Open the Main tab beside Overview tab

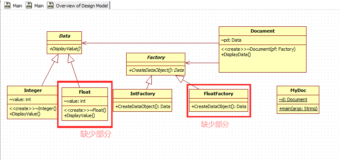tap(35, 6)
